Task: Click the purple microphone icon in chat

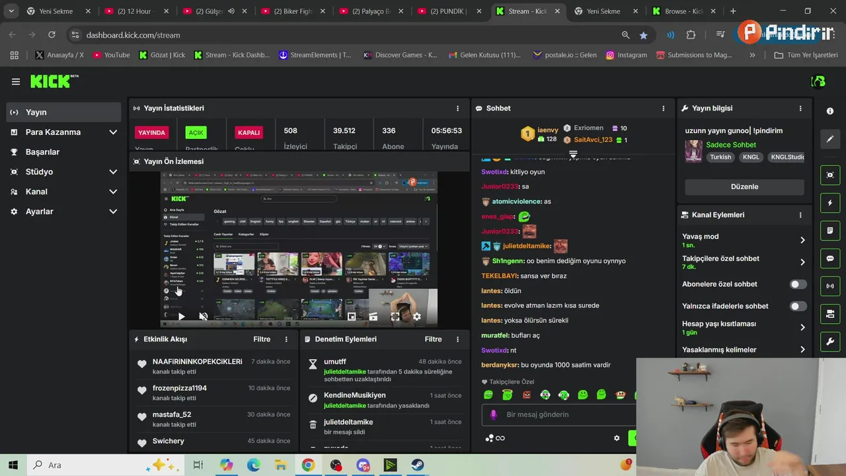Action: pos(493,415)
